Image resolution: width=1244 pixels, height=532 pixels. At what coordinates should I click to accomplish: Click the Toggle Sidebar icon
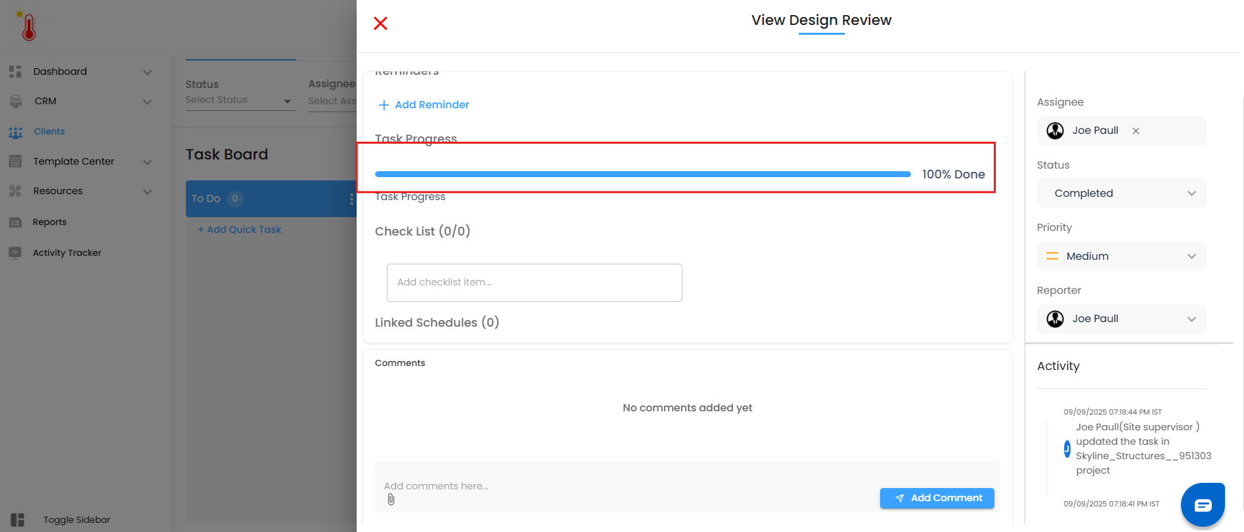[18, 520]
